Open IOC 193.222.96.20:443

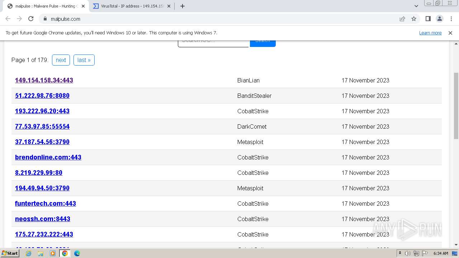point(42,111)
